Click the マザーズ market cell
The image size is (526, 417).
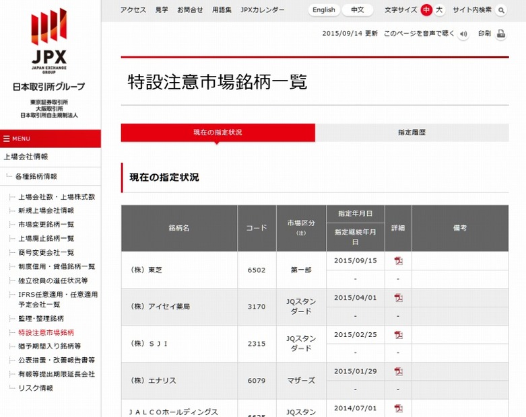pyautogui.click(x=301, y=381)
